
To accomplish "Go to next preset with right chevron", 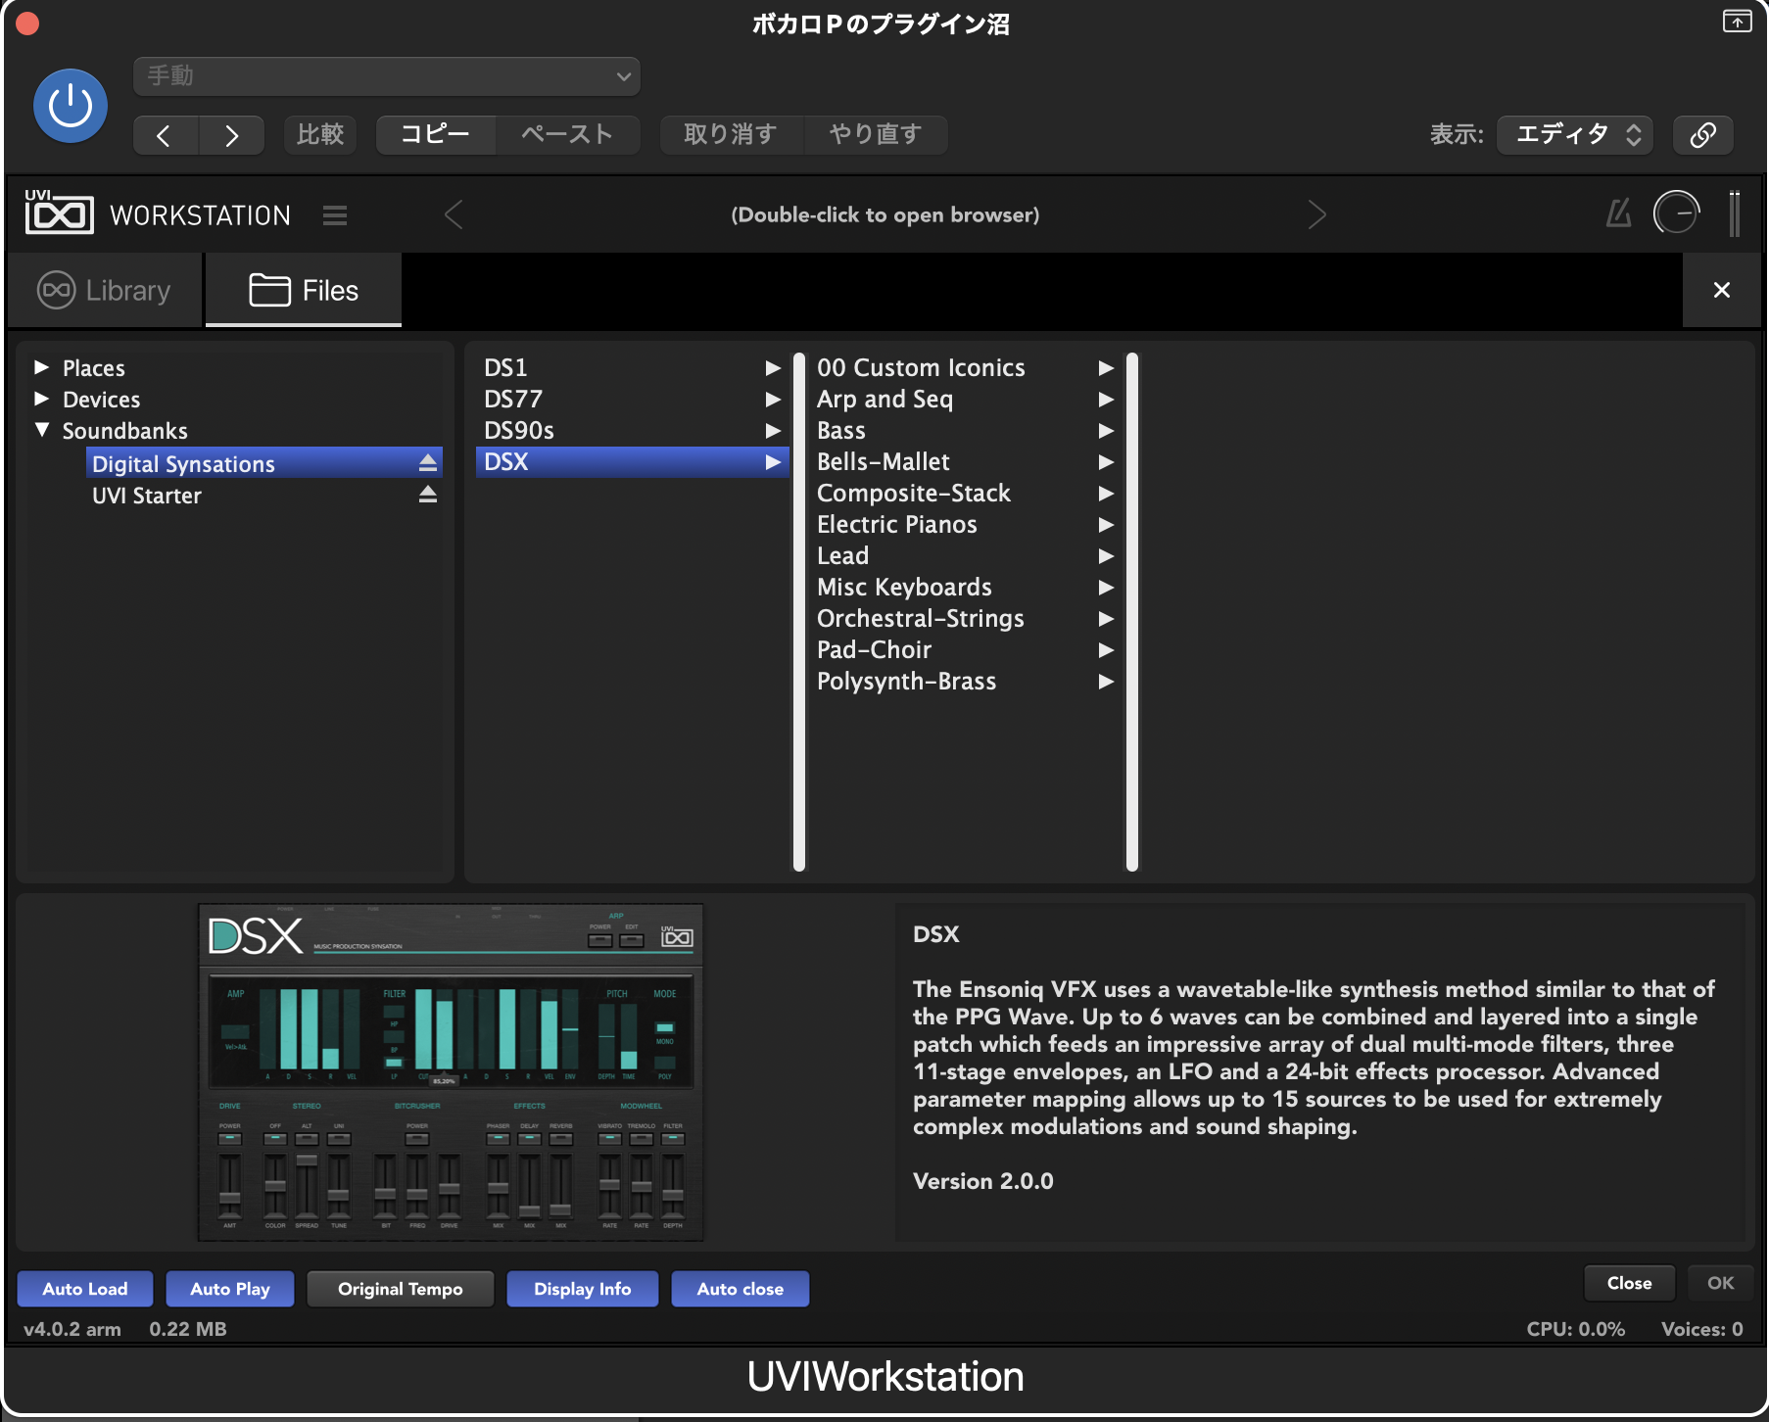I will coord(231,135).
